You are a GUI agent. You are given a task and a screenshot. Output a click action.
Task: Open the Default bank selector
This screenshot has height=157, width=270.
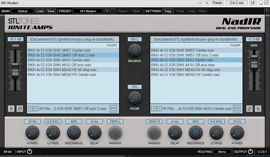pos(23,11)
